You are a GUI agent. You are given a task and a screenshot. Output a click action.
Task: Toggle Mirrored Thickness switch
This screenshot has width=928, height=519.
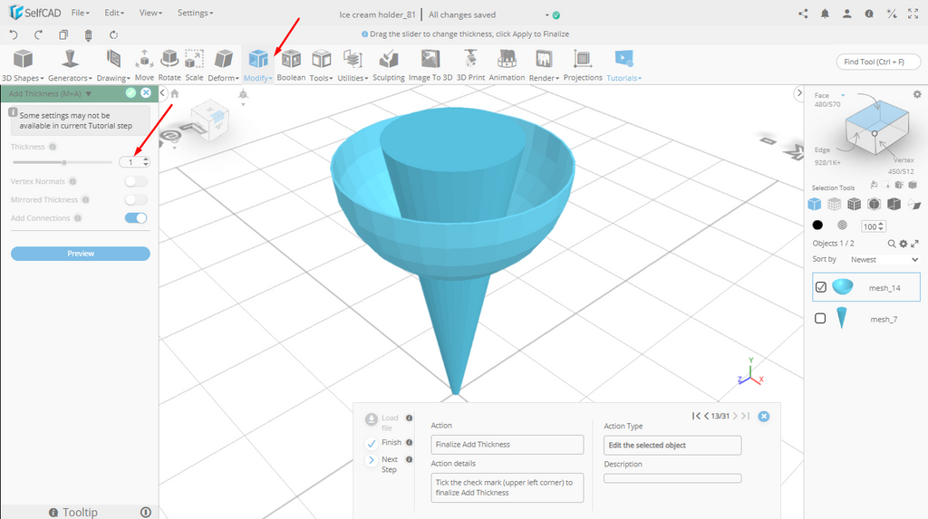pyautogui.click(x=136, y=200)
